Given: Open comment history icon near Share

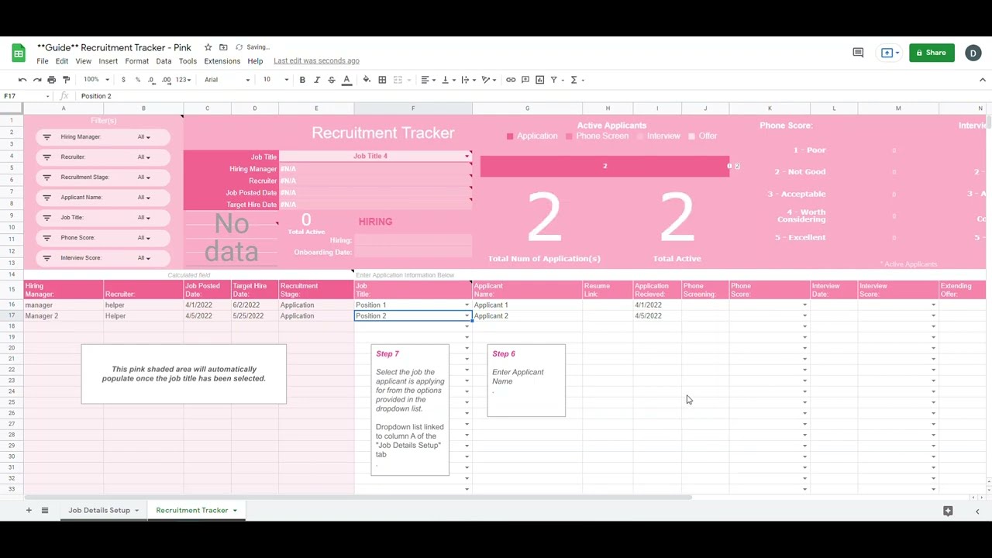Looking at the screenshot, I should [x=858, y=53].
